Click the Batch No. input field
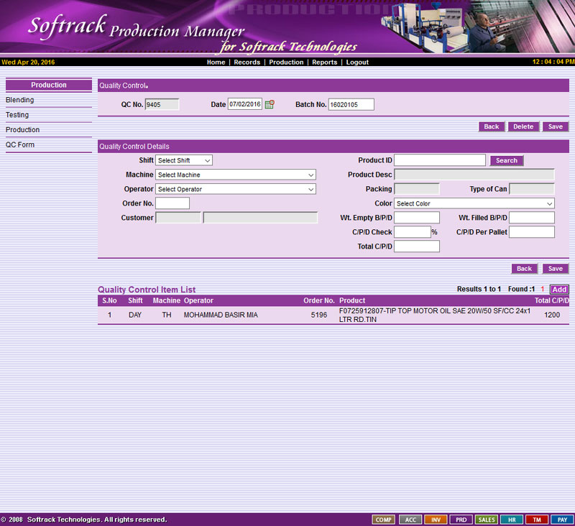This screenshot has width=575, height=526. click(x=351, y=105)
